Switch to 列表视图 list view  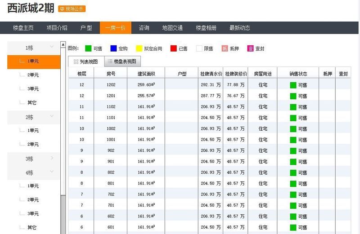[85, 62]
